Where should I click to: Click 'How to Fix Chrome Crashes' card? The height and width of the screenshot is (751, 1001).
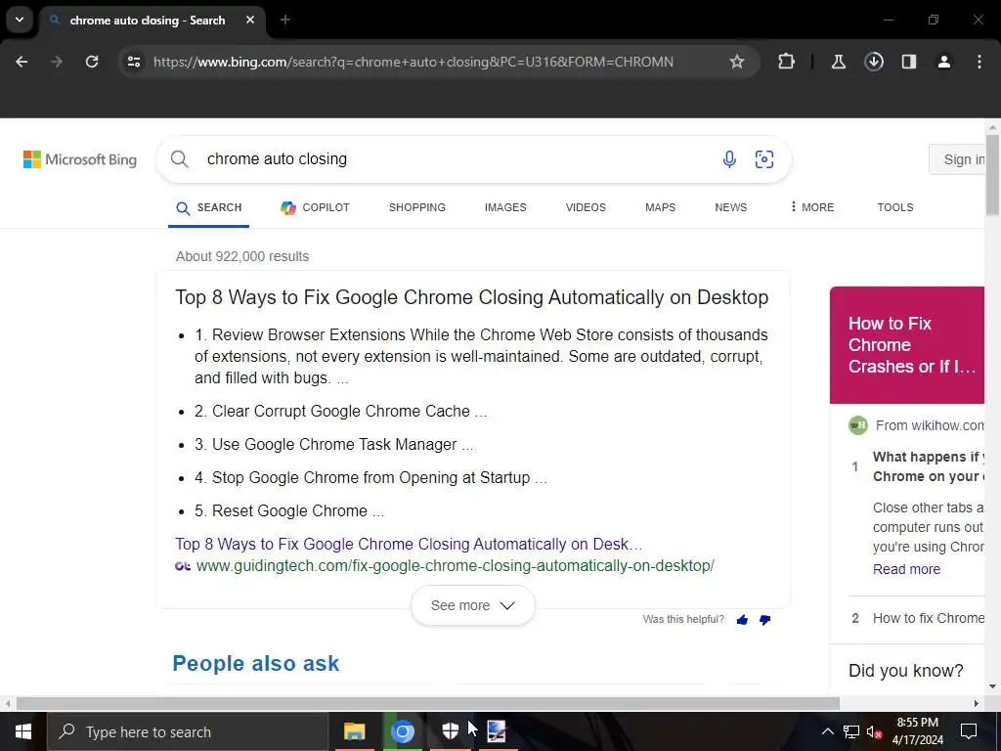[906, 345]
